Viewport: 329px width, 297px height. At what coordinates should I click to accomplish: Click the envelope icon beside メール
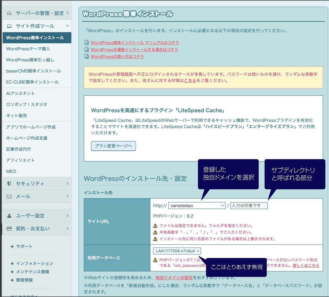[x=9, y=197]
